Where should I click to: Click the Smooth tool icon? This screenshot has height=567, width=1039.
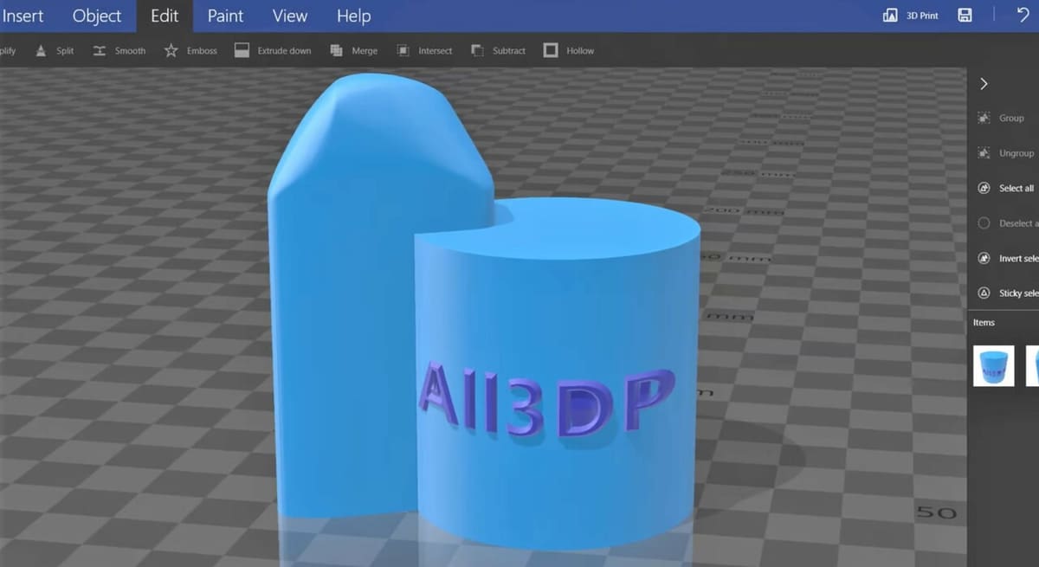pyautogui.click(x=100, y=50)
